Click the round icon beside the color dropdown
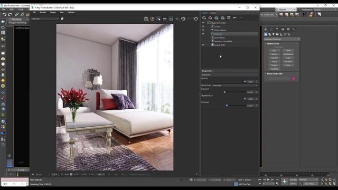The height and width of the screenshot is (190, 338). pyautogui.click(x=62, y=19)
